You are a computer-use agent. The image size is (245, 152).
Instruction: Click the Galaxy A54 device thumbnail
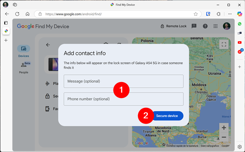coord(53,64)
